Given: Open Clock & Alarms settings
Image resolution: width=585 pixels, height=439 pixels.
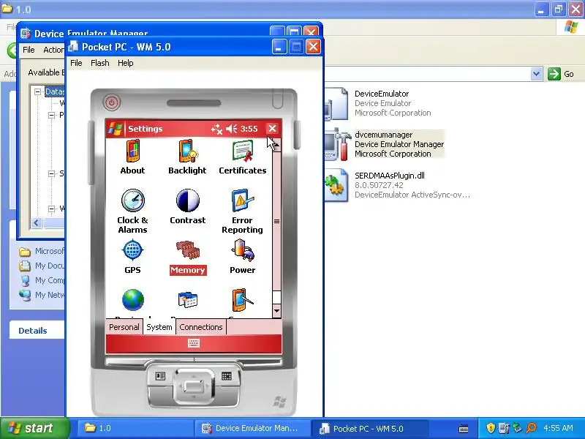Looking at the screenshot, I should point(132,211).
